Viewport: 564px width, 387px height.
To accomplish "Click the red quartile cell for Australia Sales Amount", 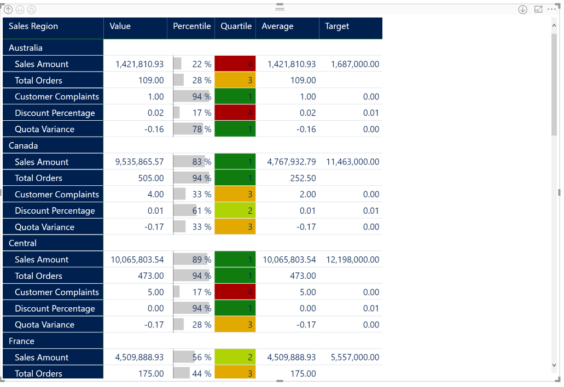I will coord(235,64).
